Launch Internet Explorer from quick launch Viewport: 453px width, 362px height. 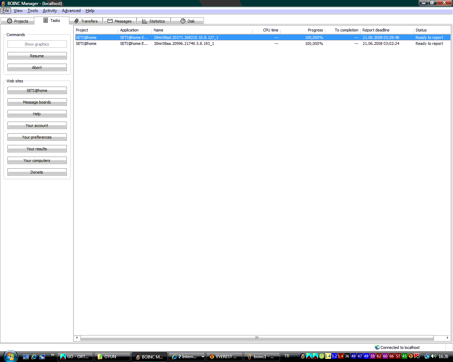point(34,357)
